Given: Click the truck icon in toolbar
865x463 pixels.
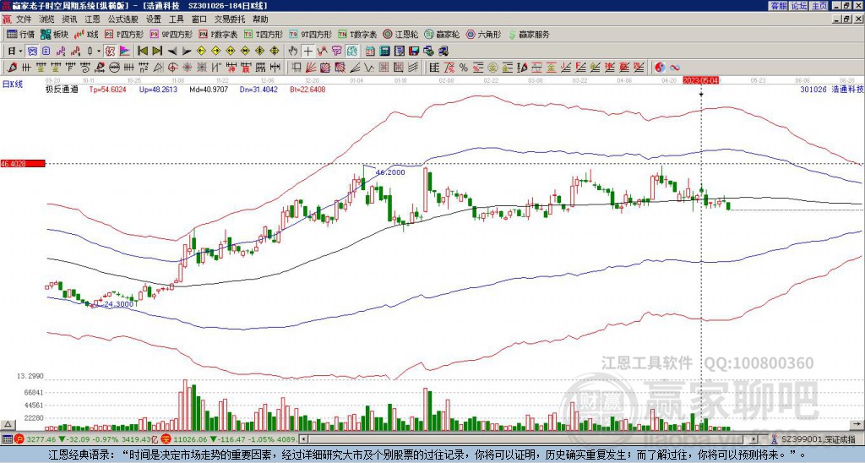Looking at the screenshot, I should [443, 51].
